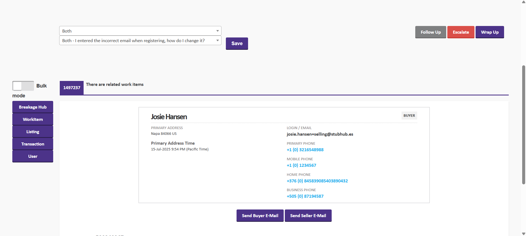Open the WorkItem section

33,119
